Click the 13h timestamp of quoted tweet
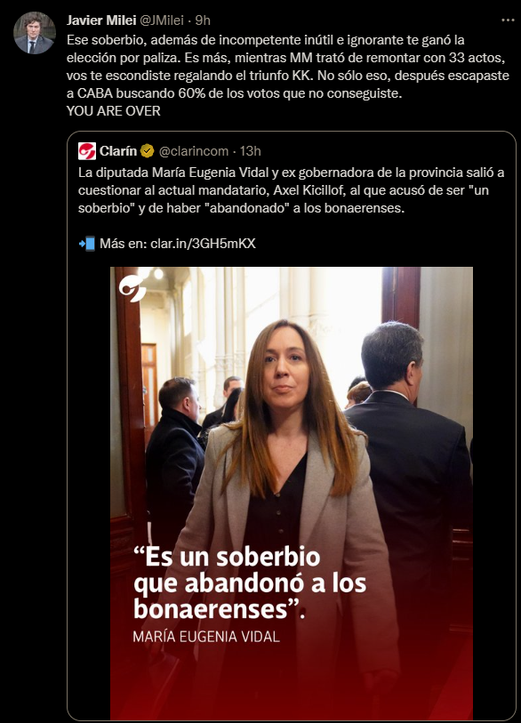521x723 pixels. (251, 151)
